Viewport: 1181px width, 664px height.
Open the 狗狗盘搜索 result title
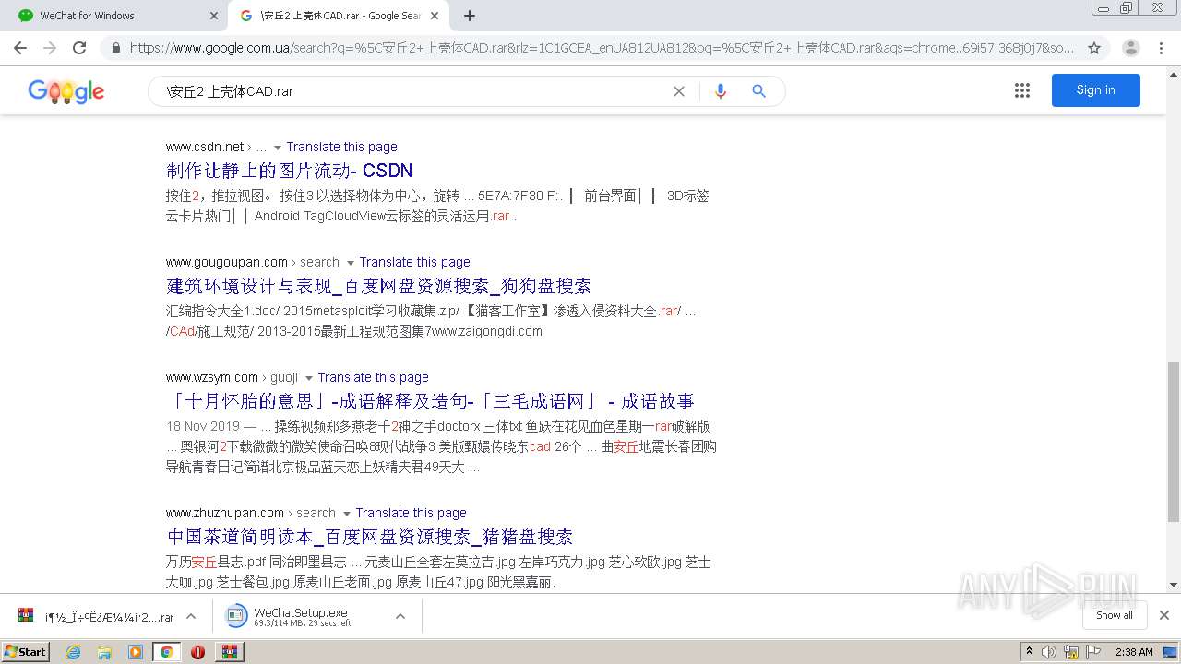(x=378, y=286)
